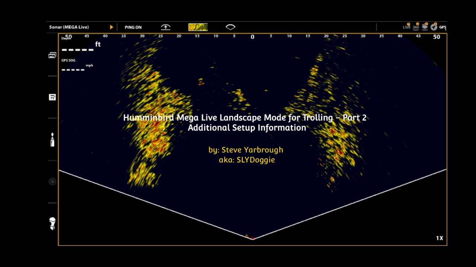Expand the orange arrow beside Sonar title
Image resolution: width=476 pixels, height=267 pixels.
click(x=111, y=27)
